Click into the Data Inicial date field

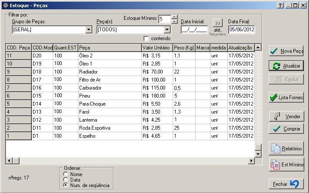[193, 30]
